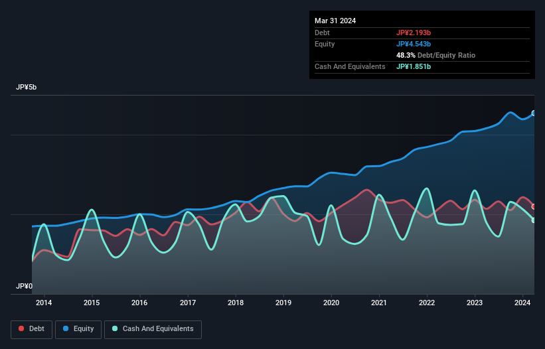Click the 2021 x-axis label
Image resolution: width=545 pixels, height=349 pixels.
pyautogui.click(x=379, y=303)
